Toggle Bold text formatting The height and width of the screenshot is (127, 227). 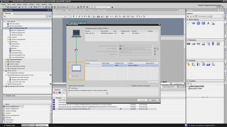tap(73, 17)
